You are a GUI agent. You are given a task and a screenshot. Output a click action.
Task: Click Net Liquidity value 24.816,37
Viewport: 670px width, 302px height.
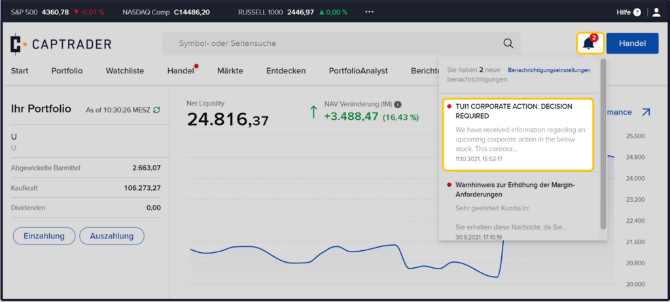point(228,120)
